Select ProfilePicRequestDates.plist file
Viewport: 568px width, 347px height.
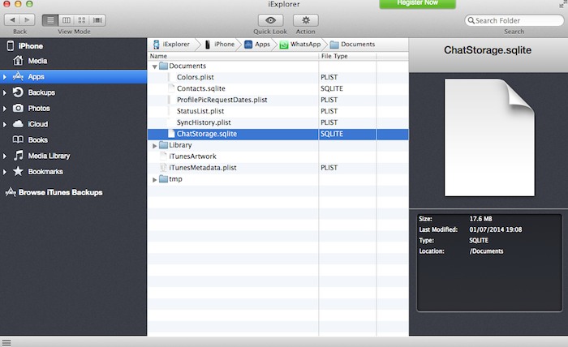[278, 100]
